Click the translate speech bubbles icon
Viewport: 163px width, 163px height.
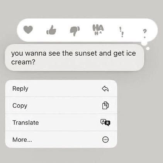point(105,122)
